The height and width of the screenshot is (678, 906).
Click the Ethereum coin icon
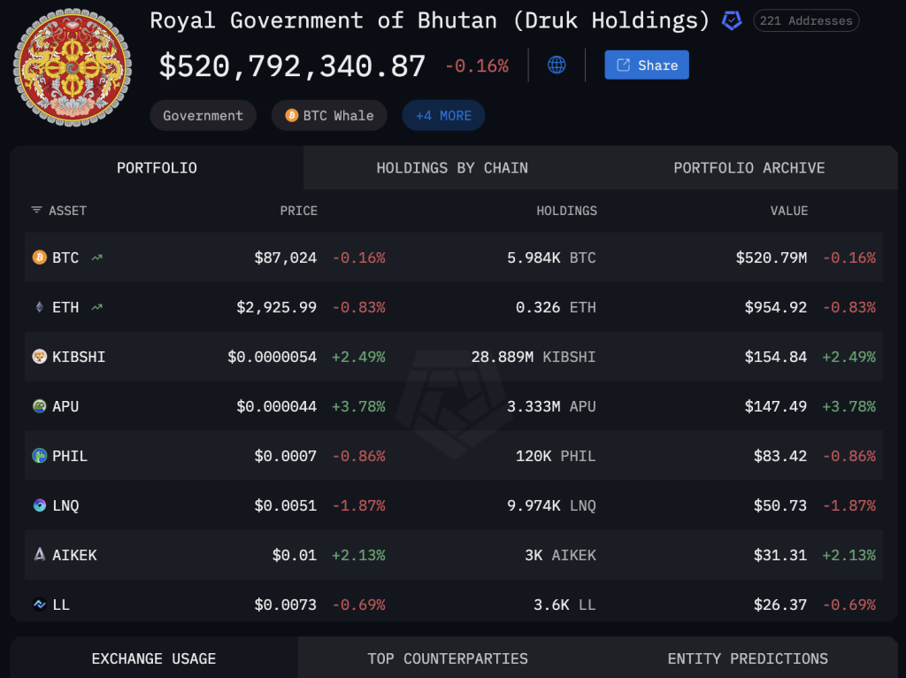tap(39, 307)
